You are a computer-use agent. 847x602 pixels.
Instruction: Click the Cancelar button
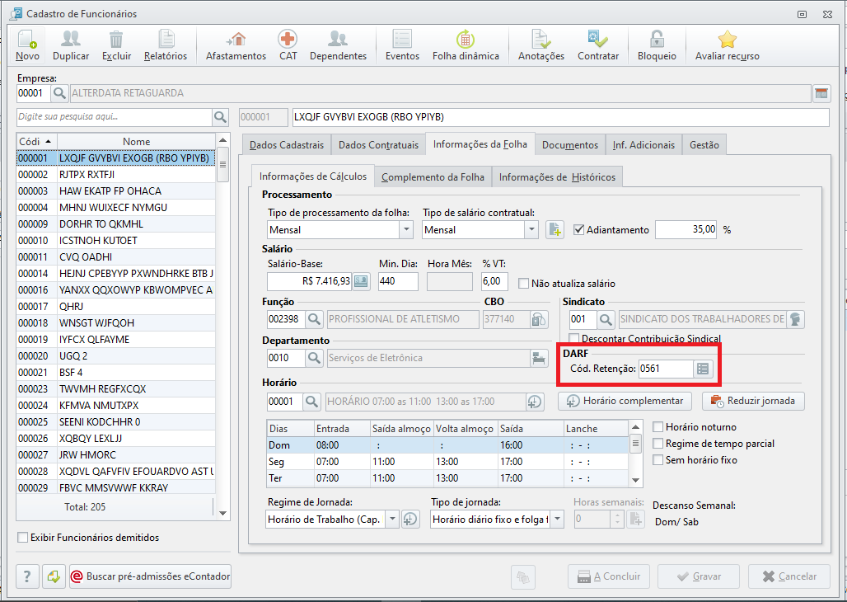click(x=789, y=576)
